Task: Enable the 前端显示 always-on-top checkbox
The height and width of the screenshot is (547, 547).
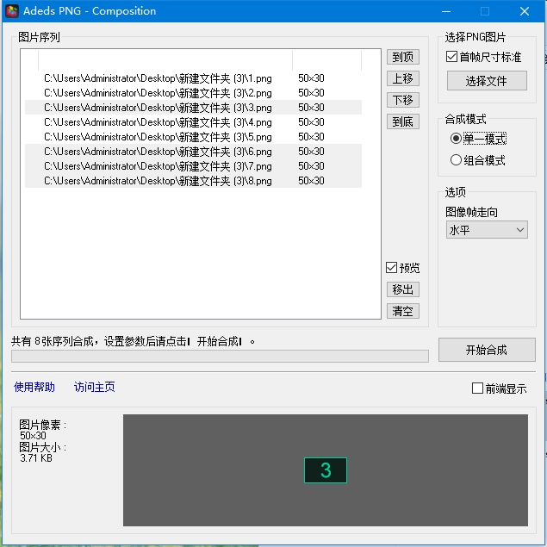Action: coord(500,388)
